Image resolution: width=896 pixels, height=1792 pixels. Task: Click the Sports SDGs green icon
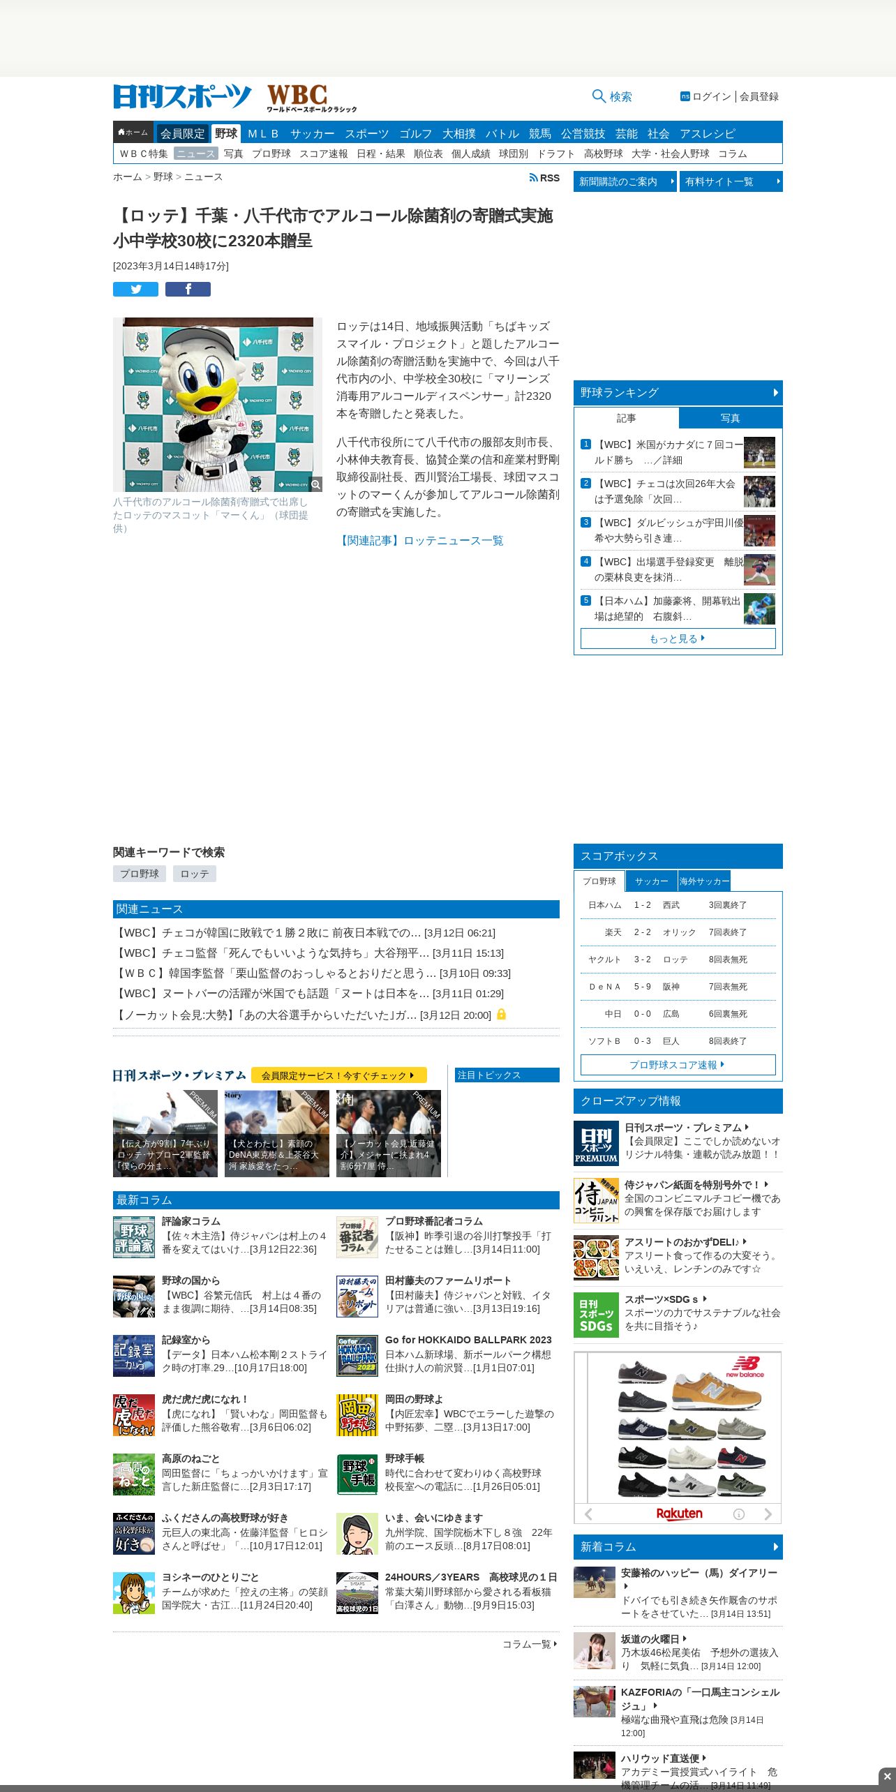tap(596, 1315)
